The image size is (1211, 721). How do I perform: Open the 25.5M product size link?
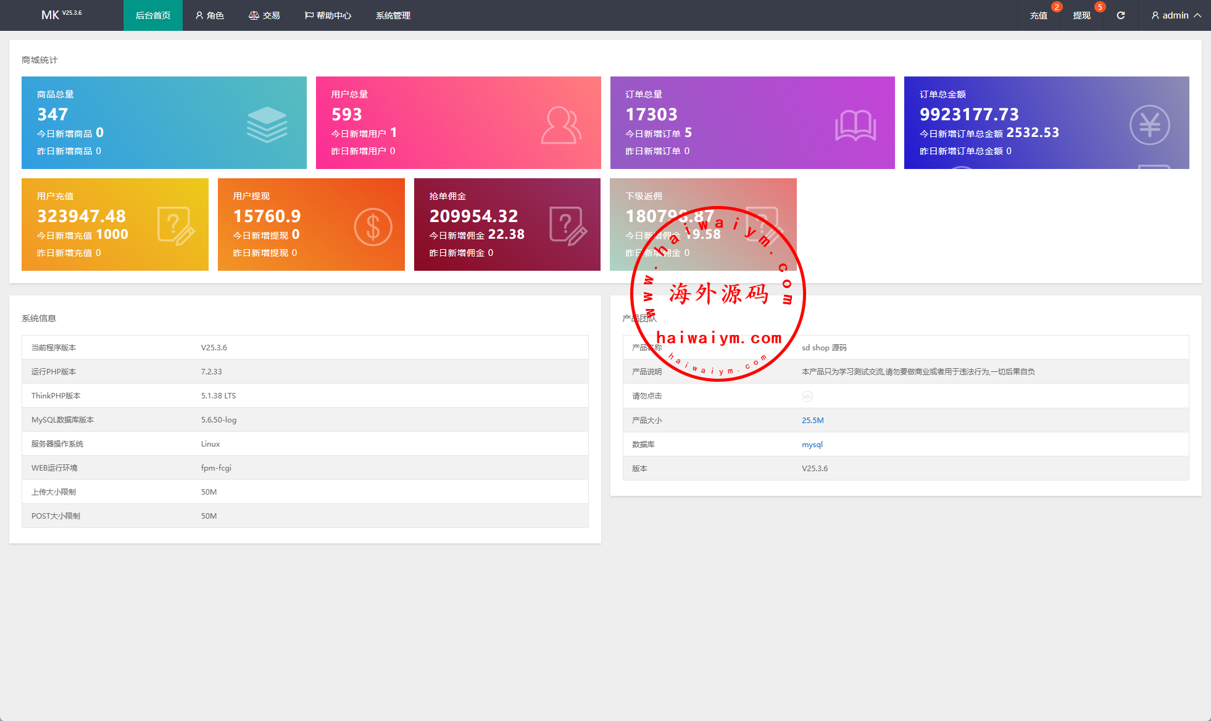812,421
